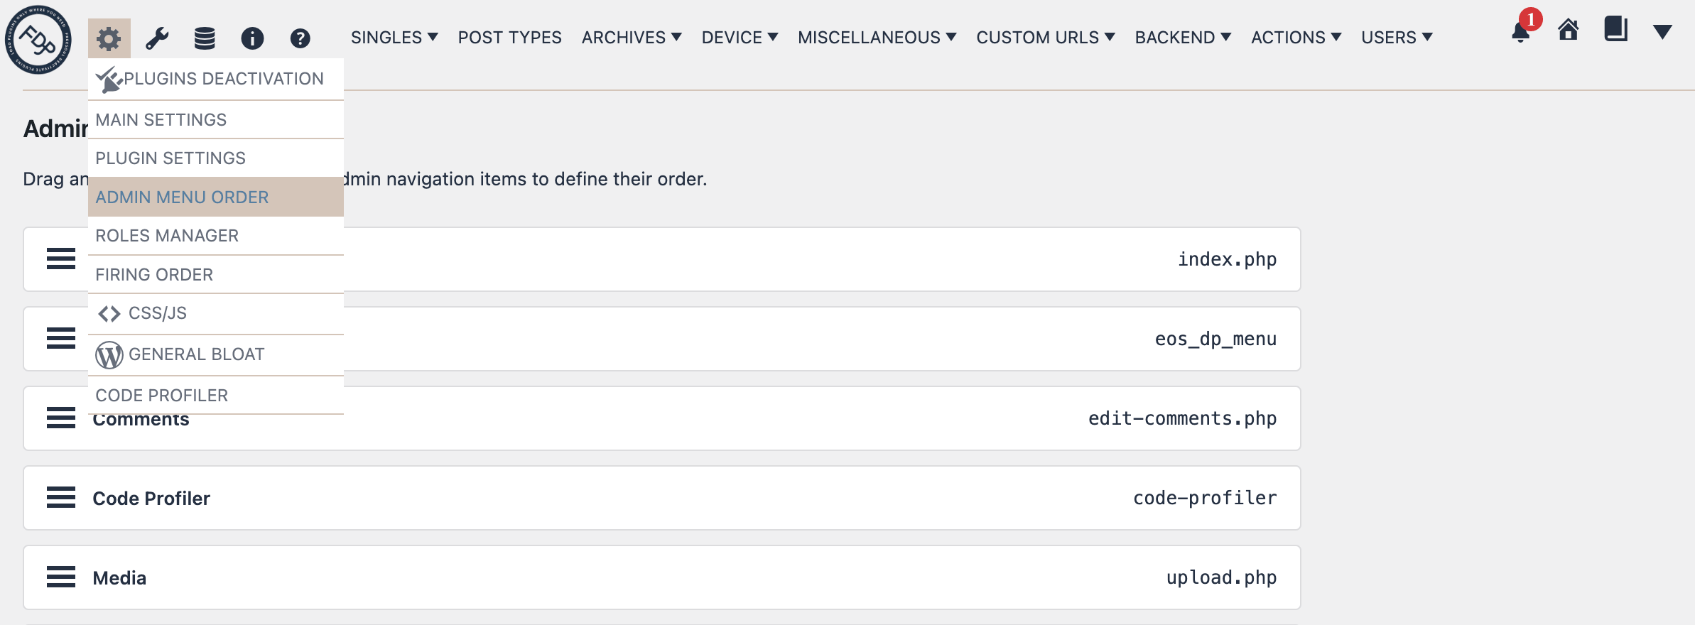This screenshot has height=625, width=1695.
Task: Click the database stack icon in the toolbar
Action: tap(205, 37)
